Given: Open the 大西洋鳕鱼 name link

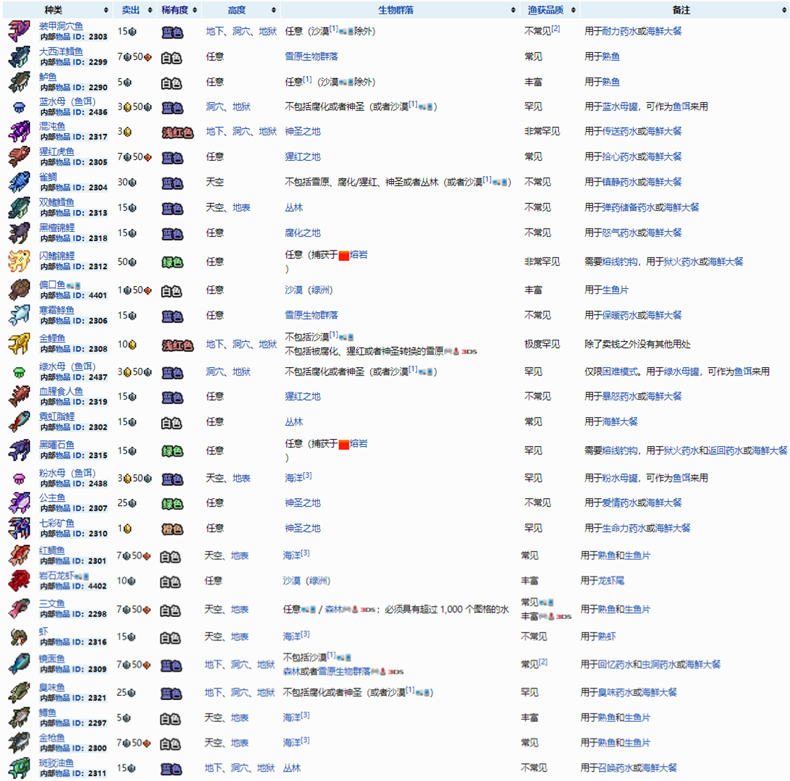Looking at the screenshot, I should [60, 51].
